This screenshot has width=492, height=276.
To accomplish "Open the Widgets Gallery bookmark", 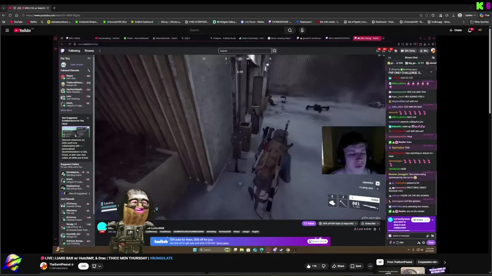I will coord(225,22).
